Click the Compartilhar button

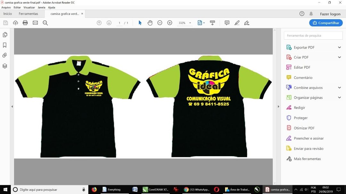tap(326, 23)
